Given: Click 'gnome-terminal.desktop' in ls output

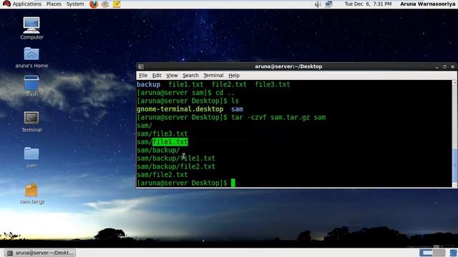Looking at the screenshot, I should (180, 109).
